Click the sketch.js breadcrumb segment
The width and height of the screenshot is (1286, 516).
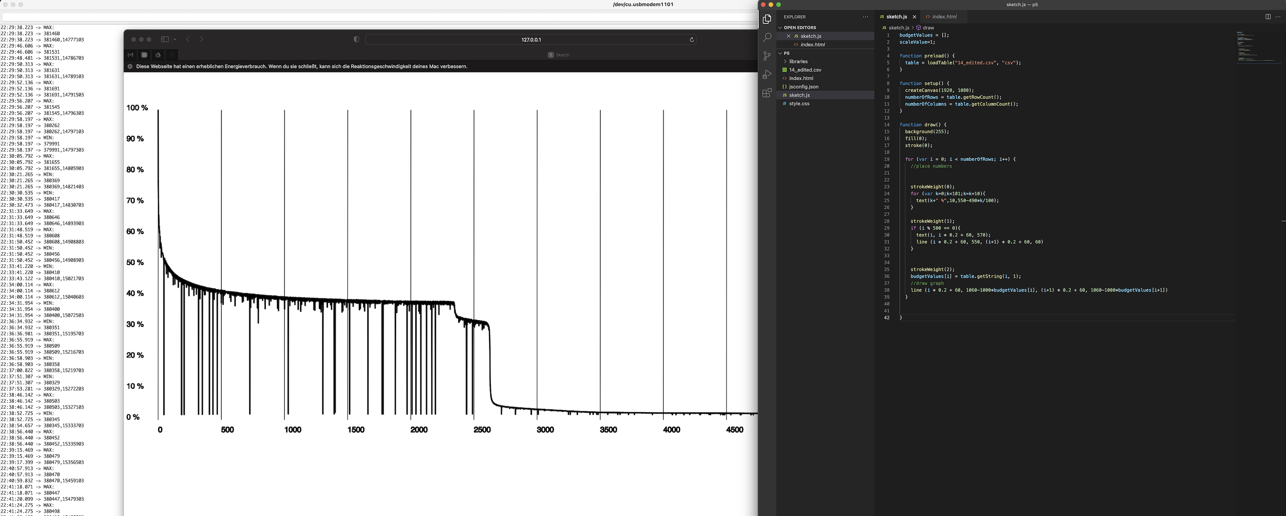[898, 28]
